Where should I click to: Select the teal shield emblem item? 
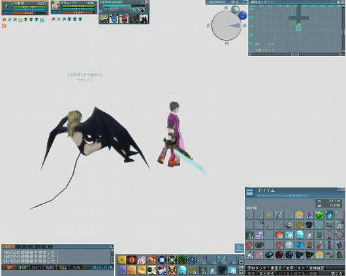(x=330, y=215)
